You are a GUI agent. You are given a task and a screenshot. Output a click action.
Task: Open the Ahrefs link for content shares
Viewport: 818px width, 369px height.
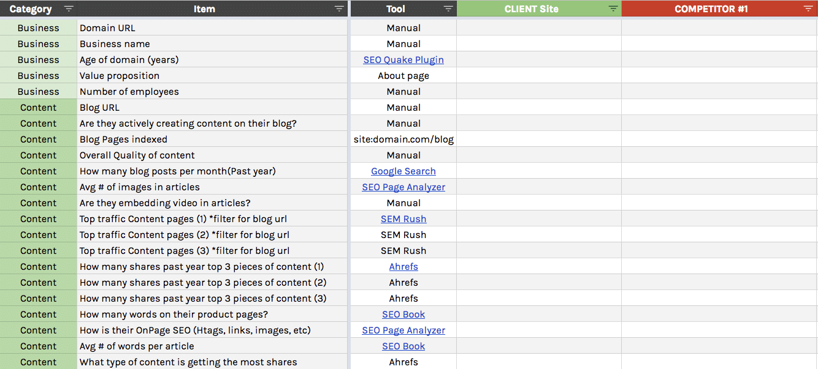pos(403,266)
